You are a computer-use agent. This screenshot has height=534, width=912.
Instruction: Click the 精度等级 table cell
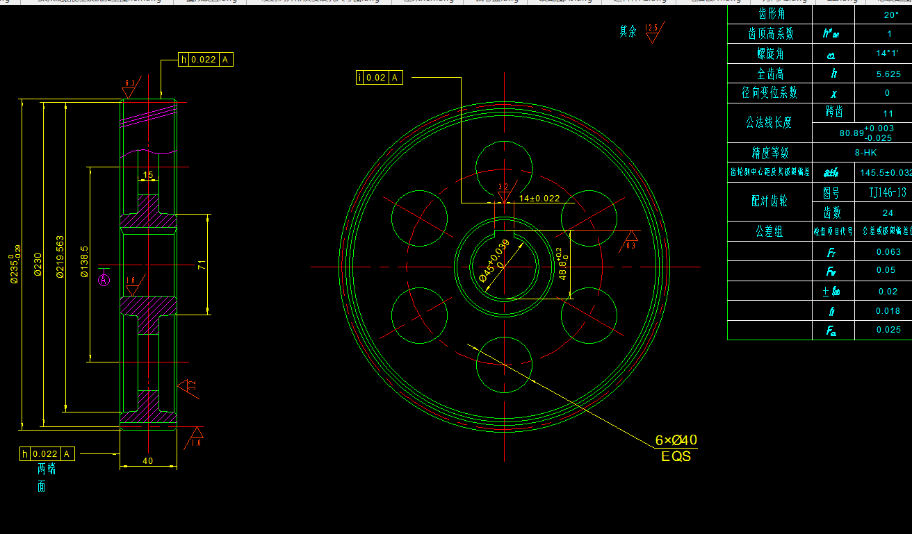pos(769,153)
